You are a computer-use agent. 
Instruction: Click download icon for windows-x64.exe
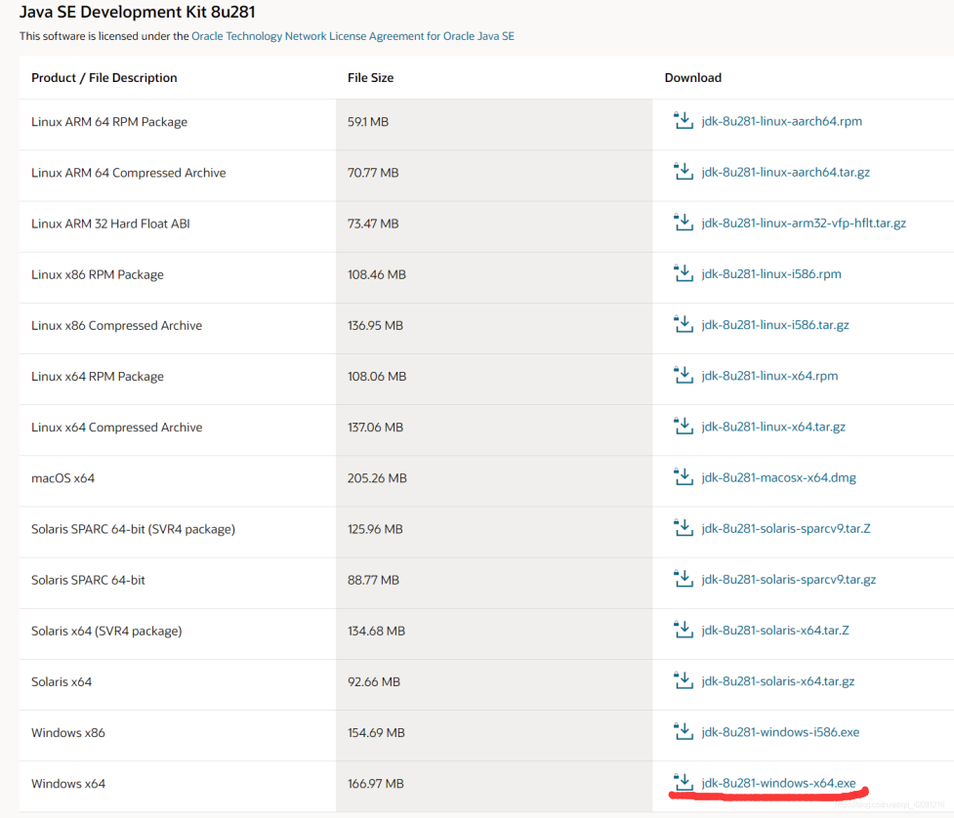(x=684, y=783)
